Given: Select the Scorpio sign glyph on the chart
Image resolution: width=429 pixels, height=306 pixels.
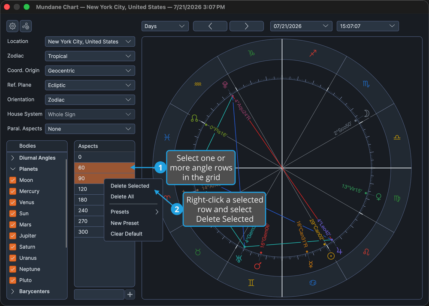Looking at the screenshot, I should coord(366,84).
